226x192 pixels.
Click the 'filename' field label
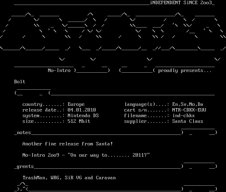tap(136, 116)
